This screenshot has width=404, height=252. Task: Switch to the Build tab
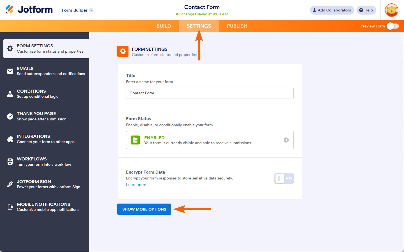tap(164, 26)
